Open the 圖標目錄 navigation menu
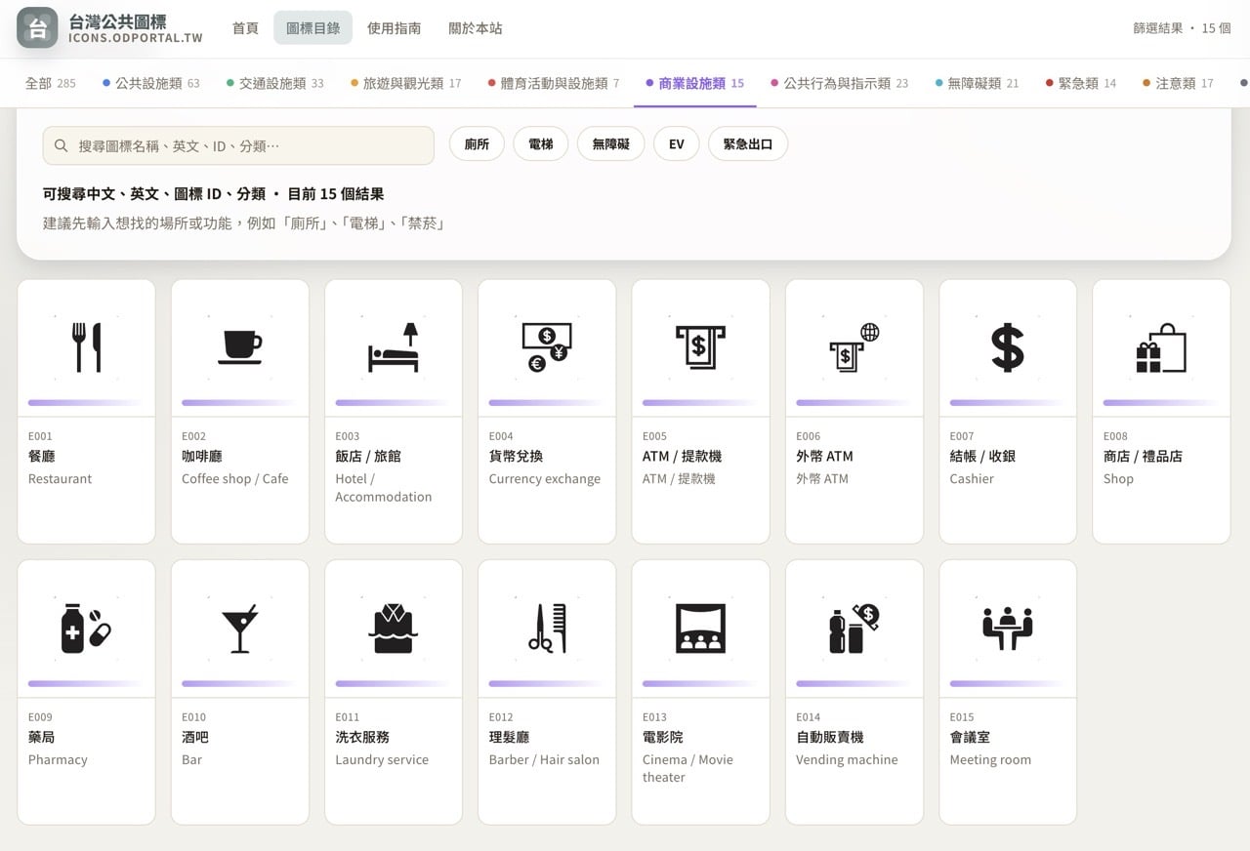This screenshot has width=1250, height=851. [312, 27]
